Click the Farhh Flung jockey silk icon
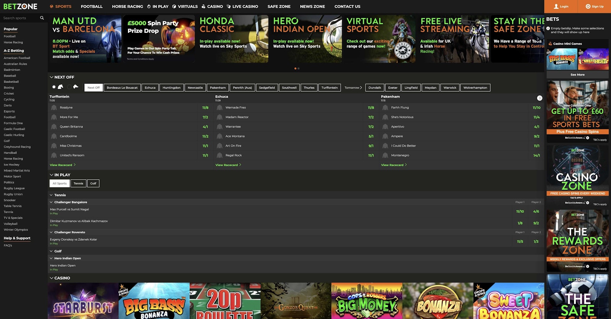 [x=385, y=108]
